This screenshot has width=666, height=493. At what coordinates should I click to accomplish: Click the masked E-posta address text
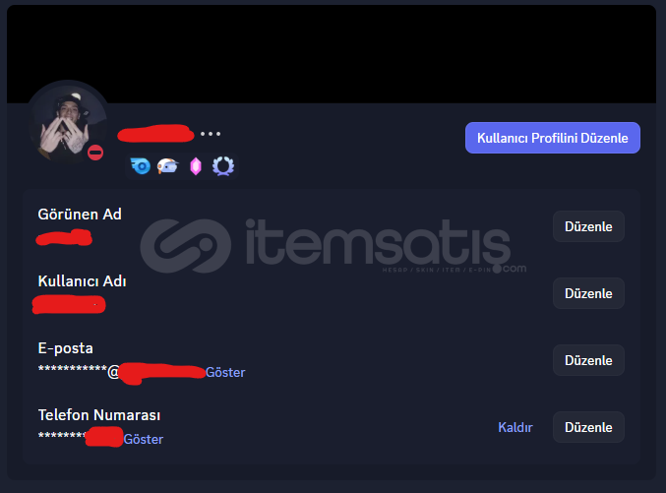click(x=122, y=372)
